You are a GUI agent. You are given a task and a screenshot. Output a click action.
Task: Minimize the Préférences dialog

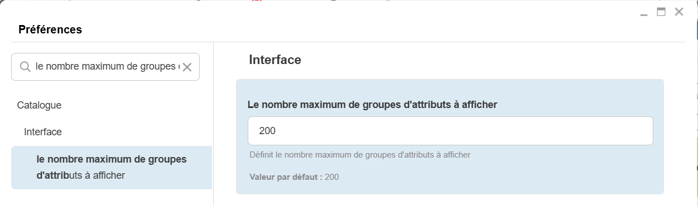tap(644, 12)
